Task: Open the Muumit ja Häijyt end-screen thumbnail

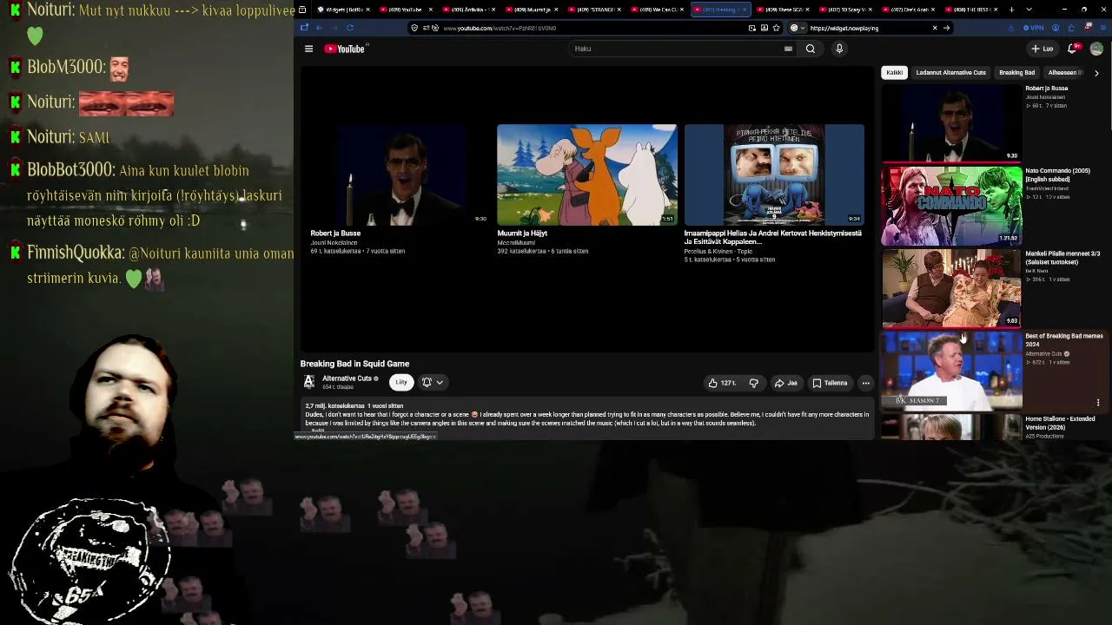Action: click(x=587, y=174)
